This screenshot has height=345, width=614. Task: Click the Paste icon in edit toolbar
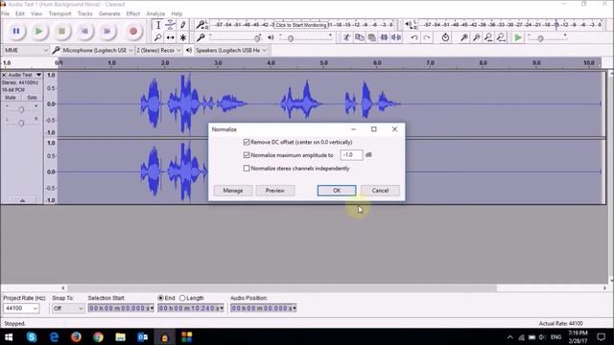(x=371, y=37)
